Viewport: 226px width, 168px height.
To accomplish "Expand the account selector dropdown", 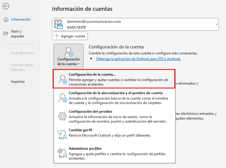I will point(216,24).
